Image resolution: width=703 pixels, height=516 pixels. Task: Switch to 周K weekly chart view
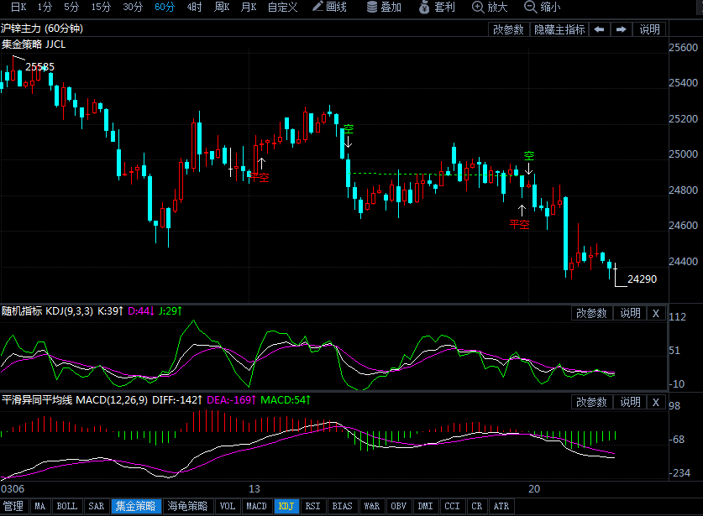(222, 8)
